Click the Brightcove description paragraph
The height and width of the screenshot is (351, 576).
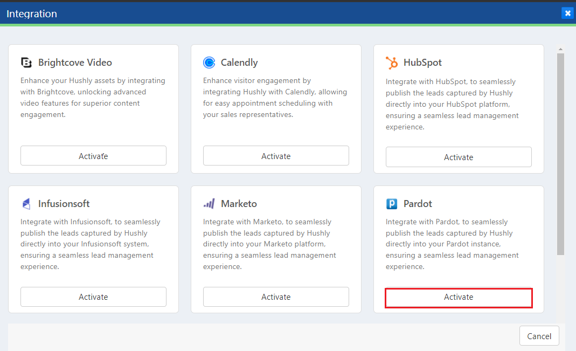(x=93, y=98)
